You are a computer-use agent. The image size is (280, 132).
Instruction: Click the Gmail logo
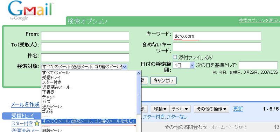31,11
